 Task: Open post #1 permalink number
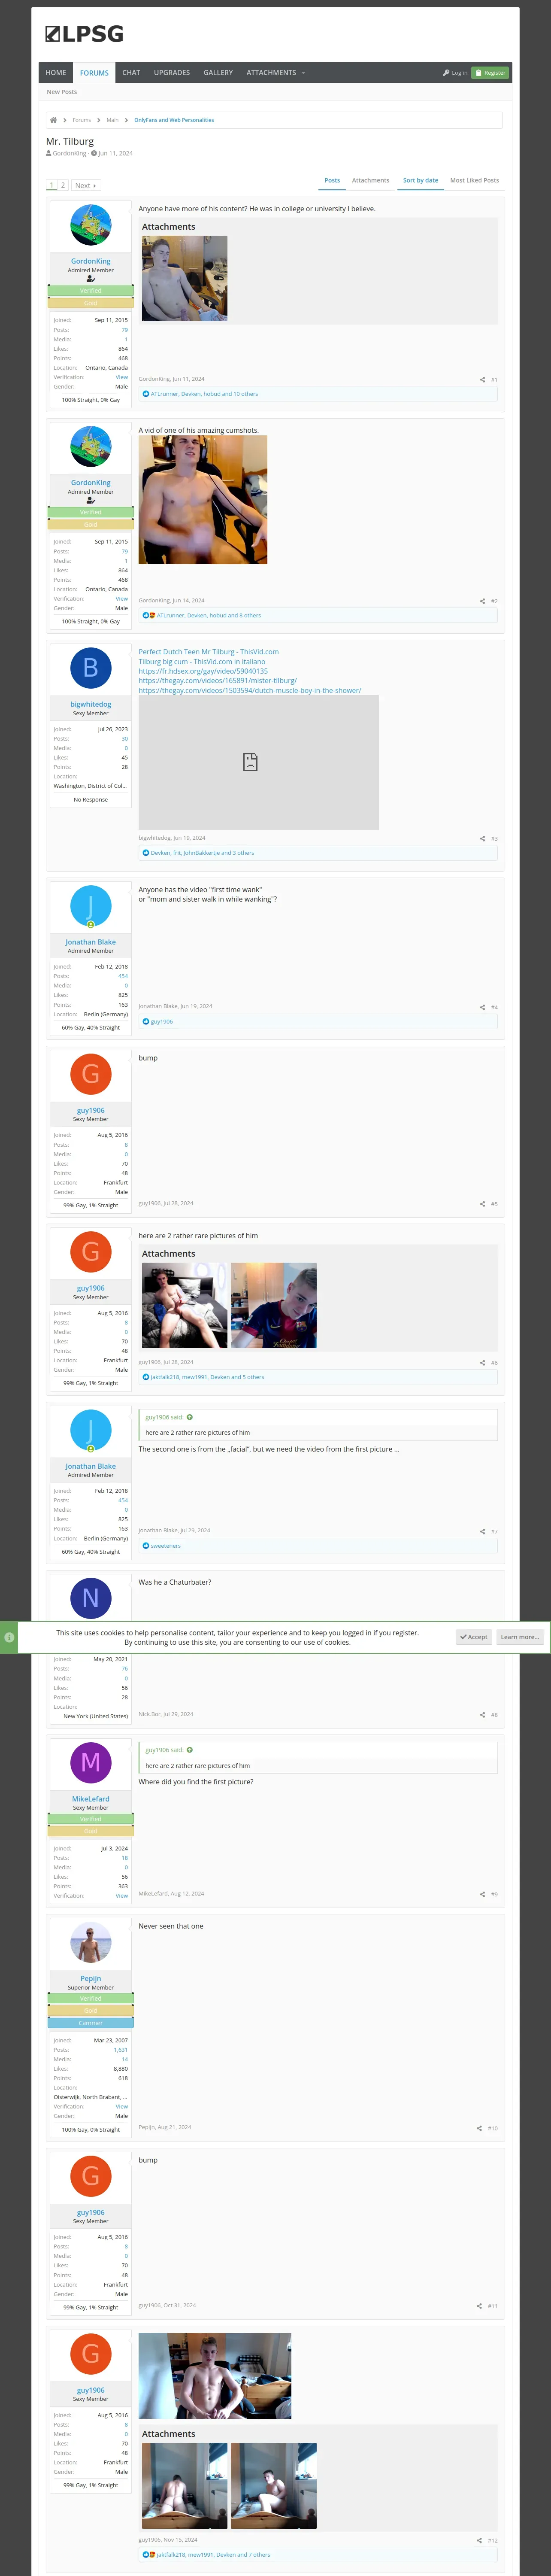pos(494,380)
